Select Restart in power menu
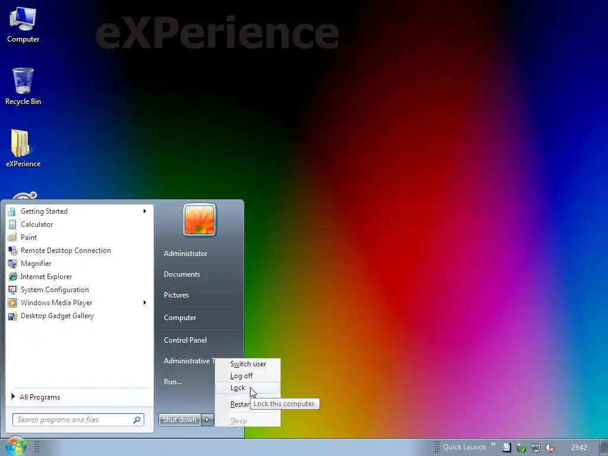The image size is (608, 456). (240, 404)
